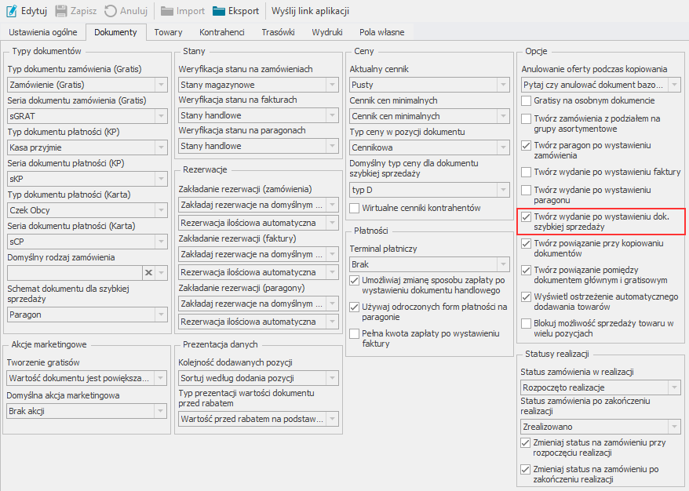Enable Gratisy na osobnym dokumencie checkbox

coord(527,101)
